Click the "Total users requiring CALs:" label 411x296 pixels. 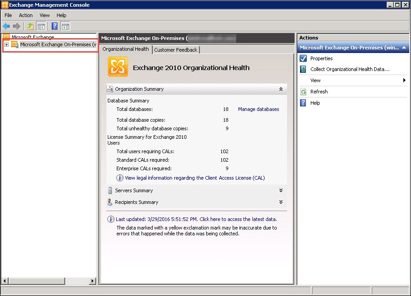coord(145,151)
